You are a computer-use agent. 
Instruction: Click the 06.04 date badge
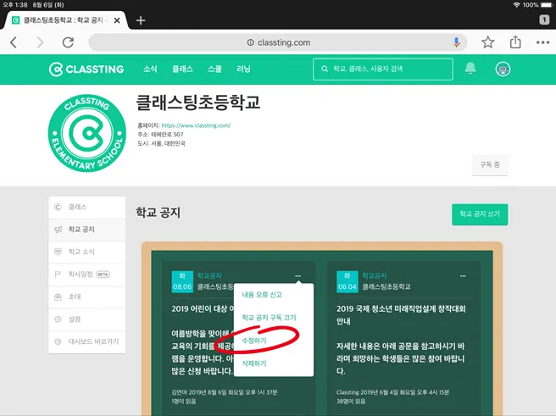[x=347, y=281]
